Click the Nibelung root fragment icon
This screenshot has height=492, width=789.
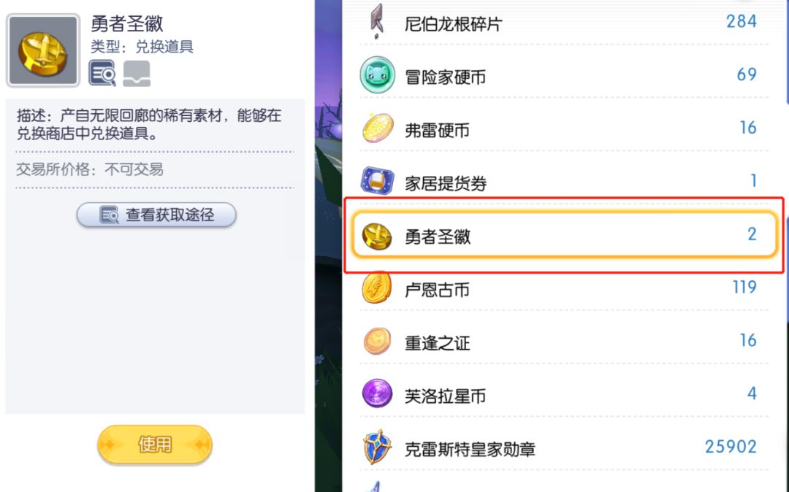tap(377, 21)
